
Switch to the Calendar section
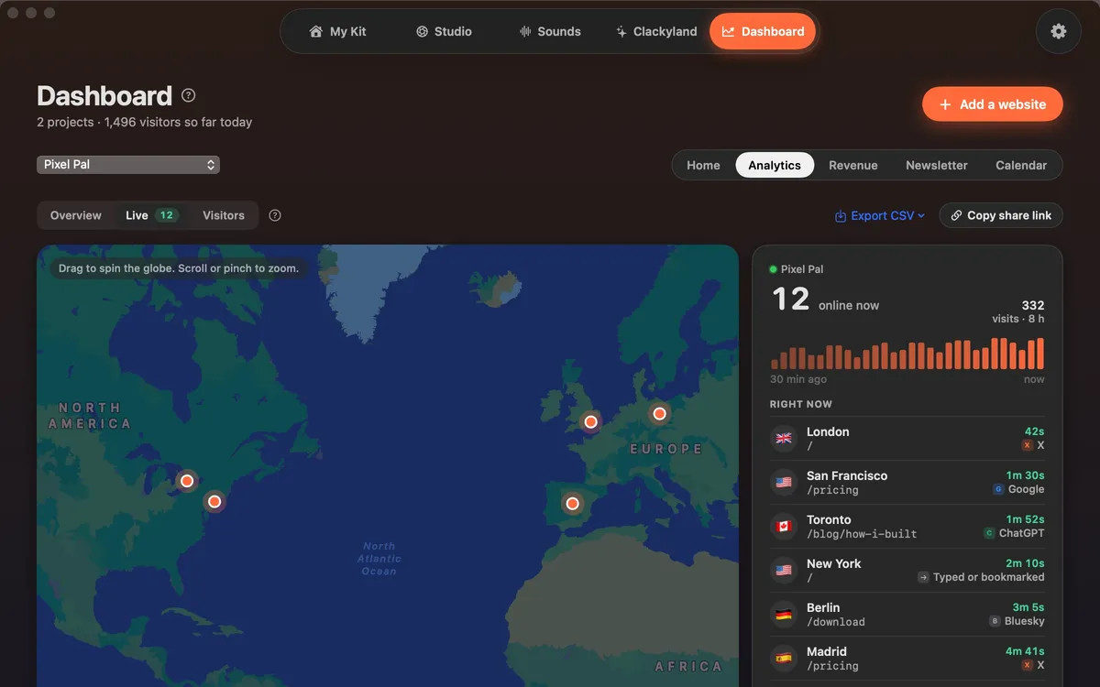tap(1021, 166)
